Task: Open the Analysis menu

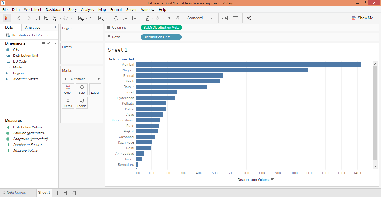Action: (x=87, y=9)
